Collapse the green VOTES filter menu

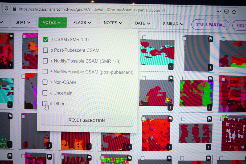(x=52, y=23)
